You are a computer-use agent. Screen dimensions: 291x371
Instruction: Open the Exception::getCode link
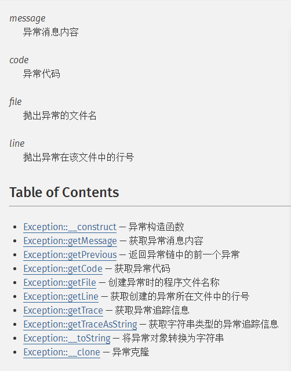click(63, 269)
